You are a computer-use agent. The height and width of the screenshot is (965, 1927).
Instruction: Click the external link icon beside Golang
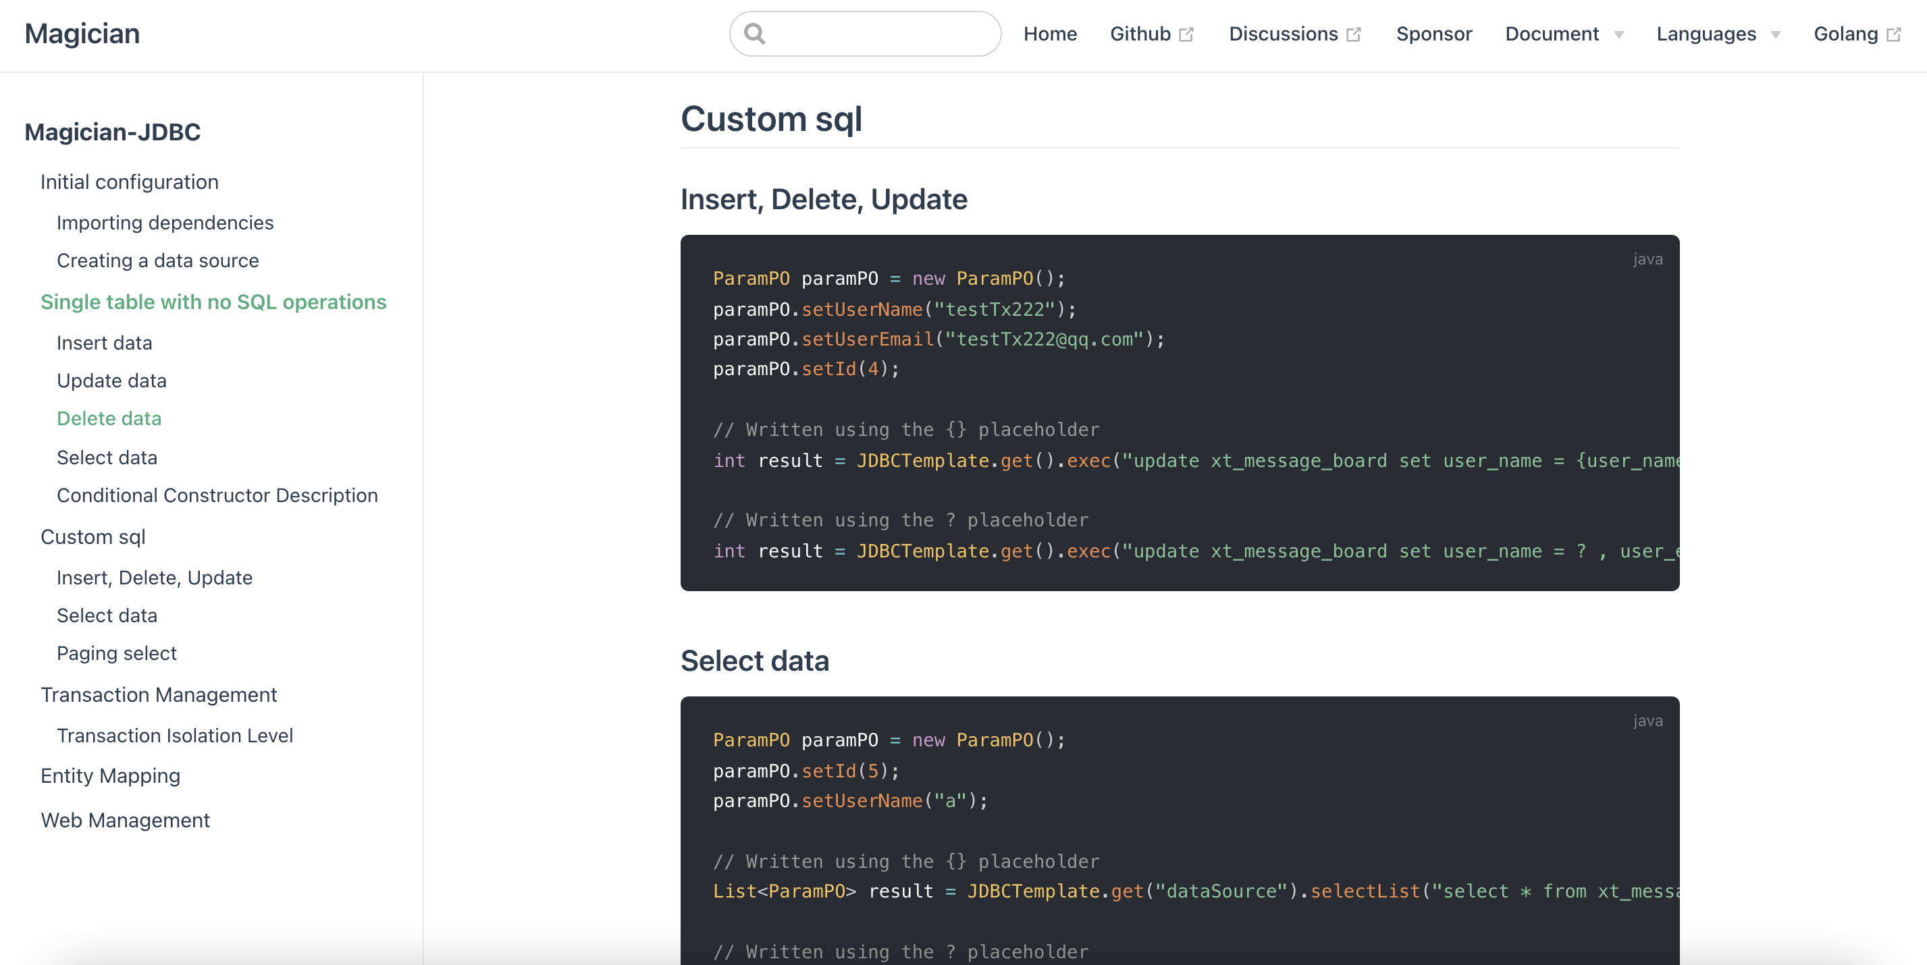click(x=1894, y=34)
